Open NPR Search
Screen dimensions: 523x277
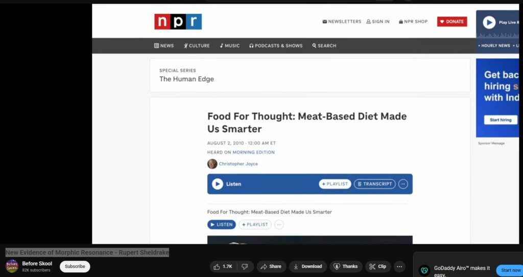pos(324,45)
